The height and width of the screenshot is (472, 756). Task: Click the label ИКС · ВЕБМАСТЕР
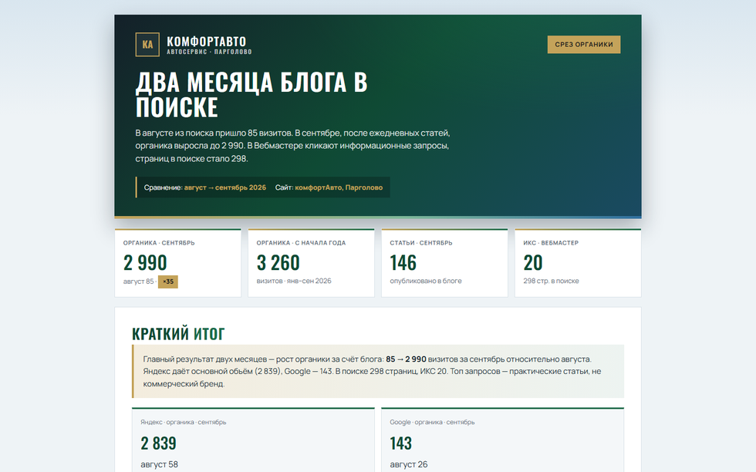pos(551,243)
